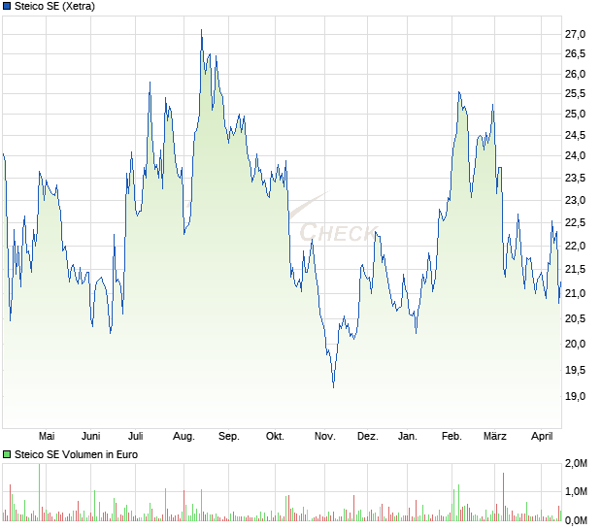Click the 'Aug.' month axis label
Image resolution: width=602 pixels, height=530 pixels.
[184, 437]
